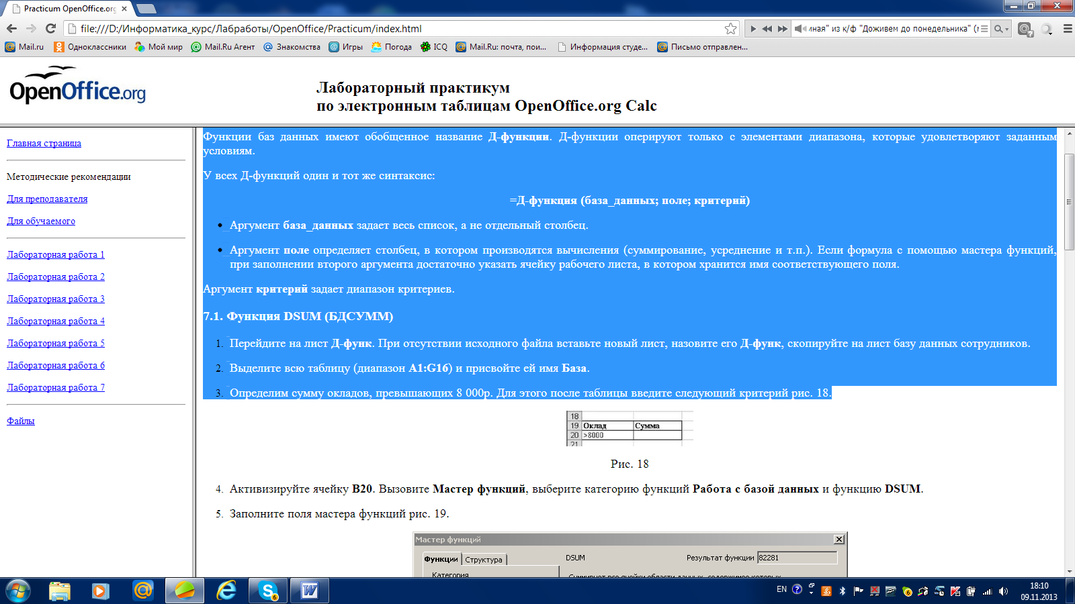This screenshot has width=1075, height=604.
Task: Open Internet Explorer from taskbar
Action: [x=226, y=591]
